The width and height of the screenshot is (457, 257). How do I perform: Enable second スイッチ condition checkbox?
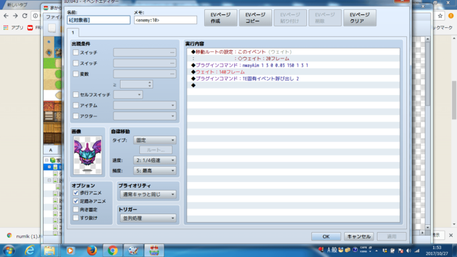(76, 63)
